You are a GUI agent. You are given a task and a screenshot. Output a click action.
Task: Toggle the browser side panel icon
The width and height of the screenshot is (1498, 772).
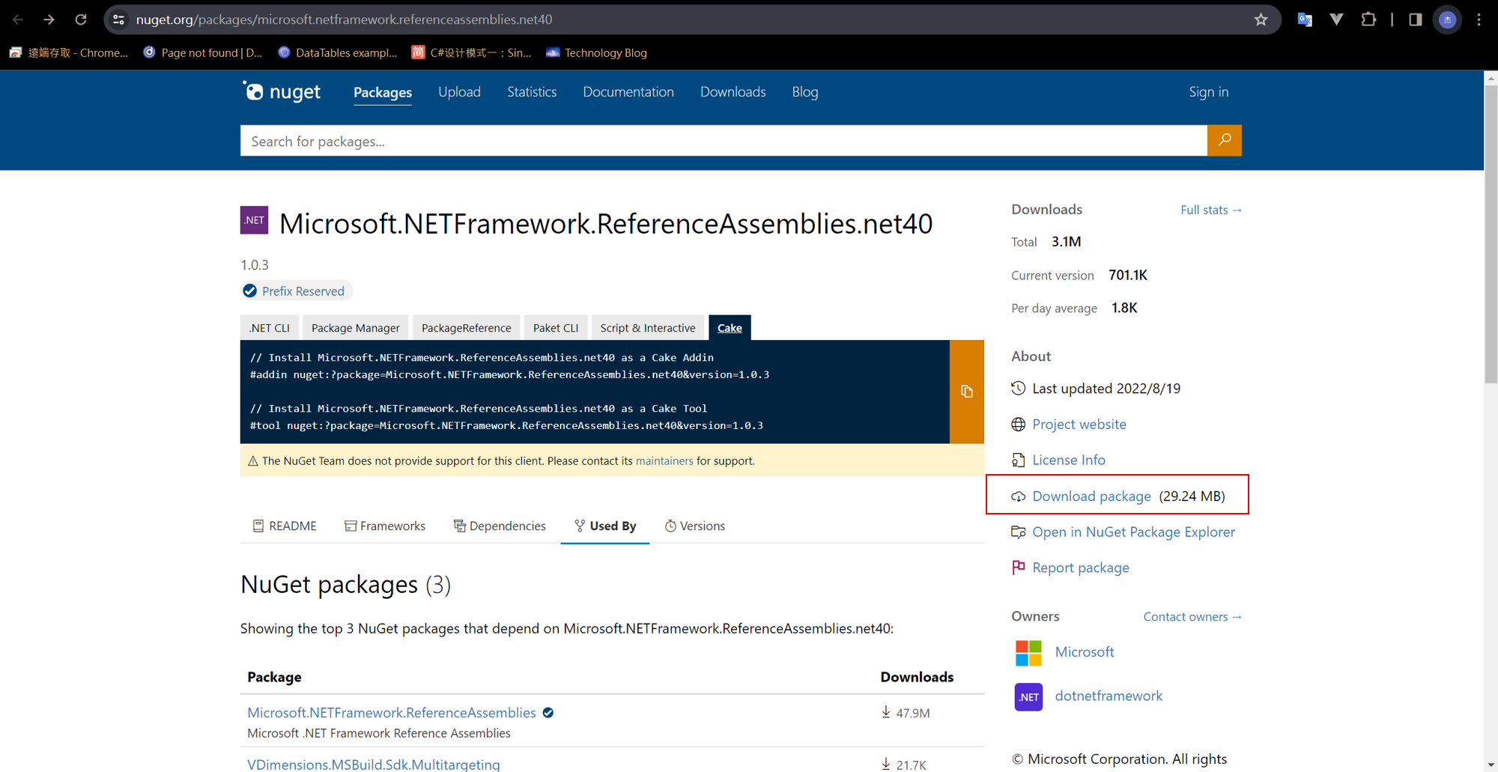1415,19
